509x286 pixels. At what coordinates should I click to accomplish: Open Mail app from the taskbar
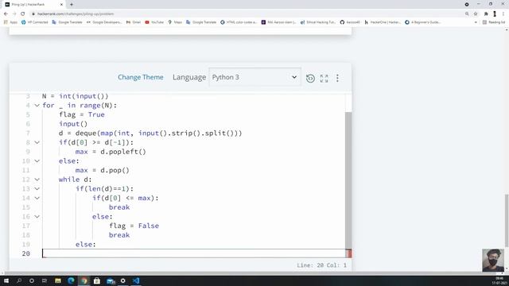(x=111, y=280)
